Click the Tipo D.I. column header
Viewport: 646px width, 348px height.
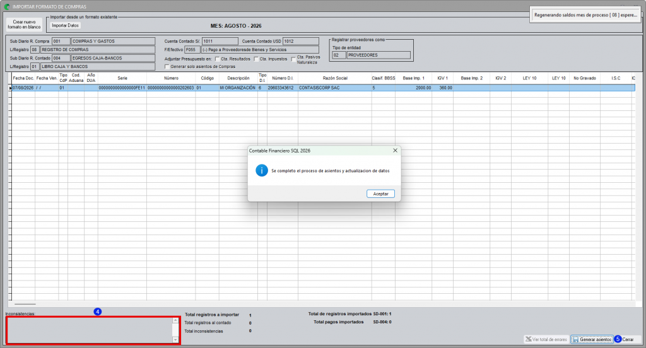click(262, 78)
